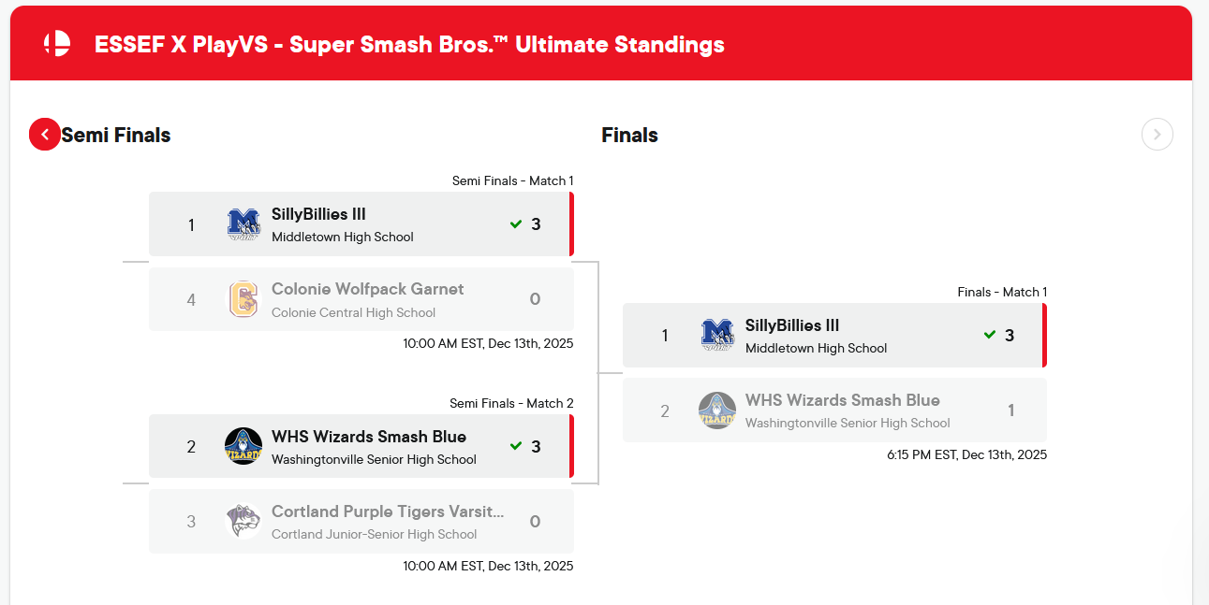Select SillyBillies III in Finals Match 1
Image resolution: width=1209 pixels, height=605 pixels.
(792, 325)
